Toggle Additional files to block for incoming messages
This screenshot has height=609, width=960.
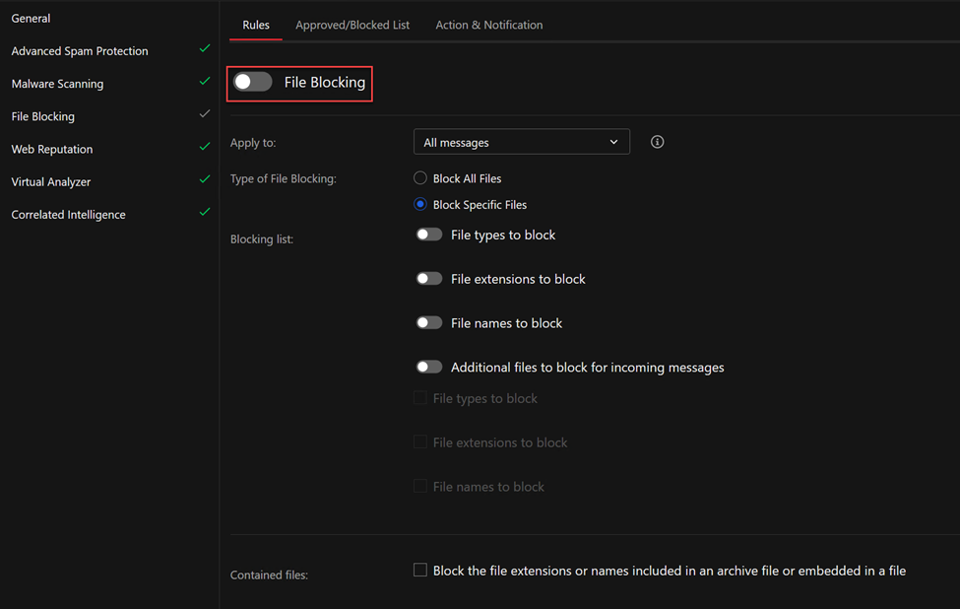pyautogui.click(x=428, y=367)
